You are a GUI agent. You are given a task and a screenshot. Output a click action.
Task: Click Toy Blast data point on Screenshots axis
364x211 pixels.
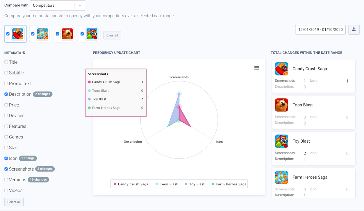[179, 94]
